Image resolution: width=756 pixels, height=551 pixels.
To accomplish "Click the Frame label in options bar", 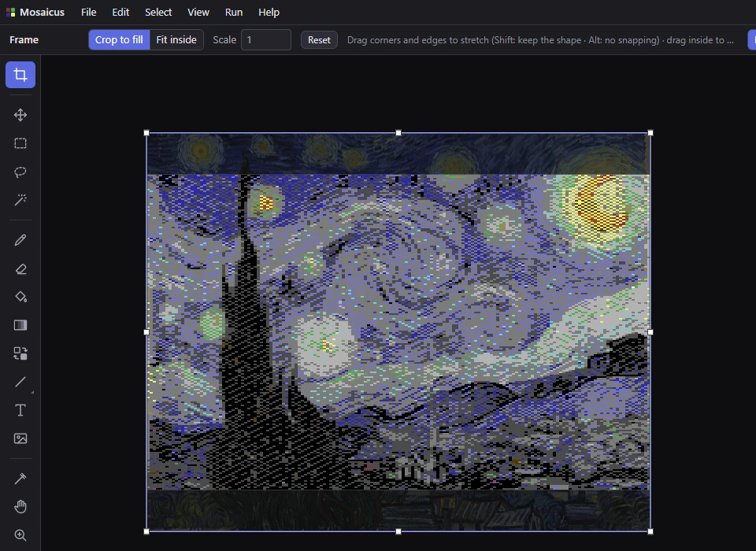I will pos(24,39).
